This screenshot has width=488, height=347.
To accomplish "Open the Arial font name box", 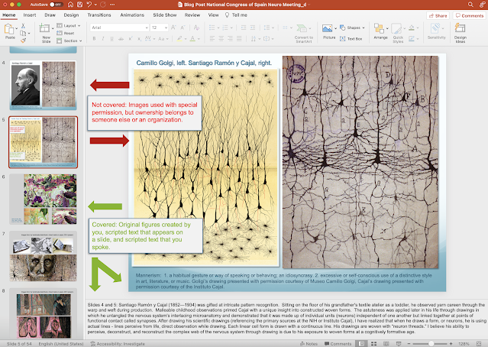I will (119, 28).
